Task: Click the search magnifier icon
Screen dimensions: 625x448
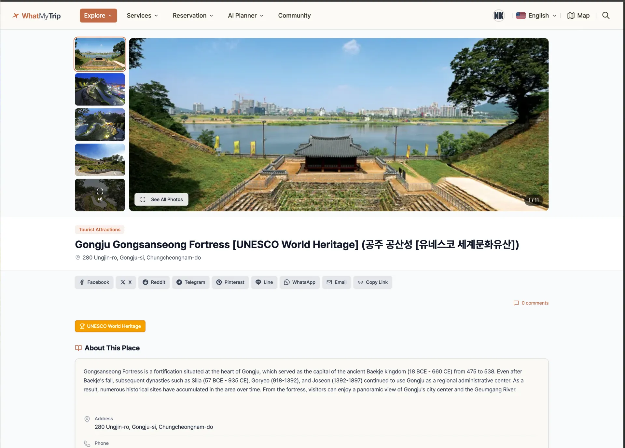Action: (605, 16)
